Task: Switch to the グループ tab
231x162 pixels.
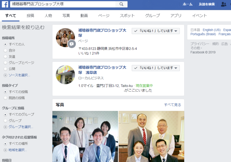Action: pyautogui.click(x=152, y=15)
